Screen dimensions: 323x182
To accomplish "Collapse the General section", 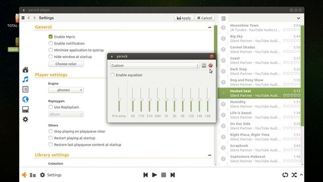I will [210, 27].
